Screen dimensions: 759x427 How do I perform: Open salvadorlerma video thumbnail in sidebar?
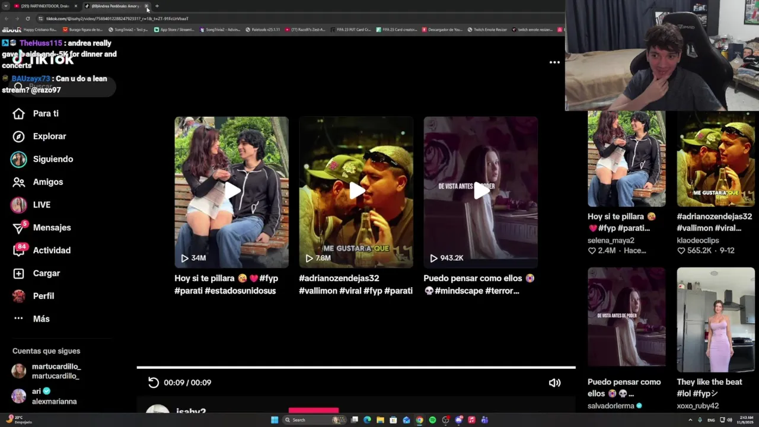627,317
